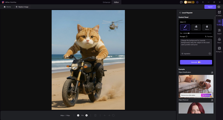
Task: Click the Object Removal example thumbnail
Action: (x=196, y=108)
